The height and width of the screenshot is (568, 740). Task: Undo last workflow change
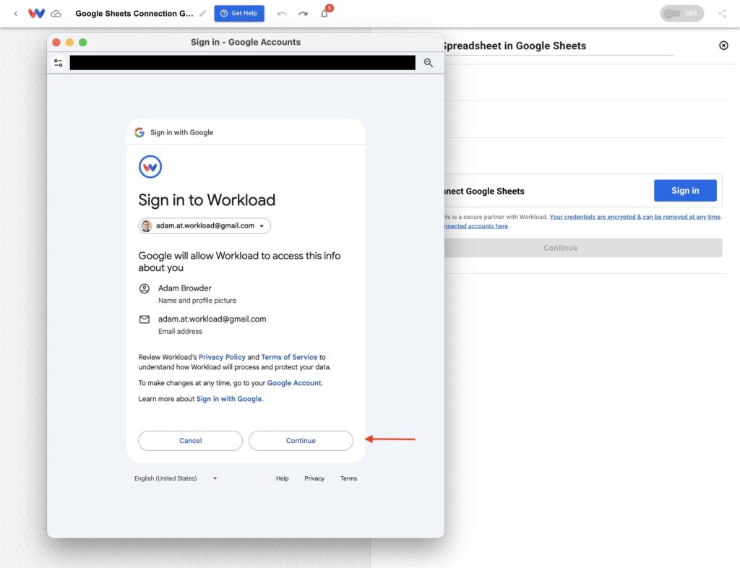[282, 14]
